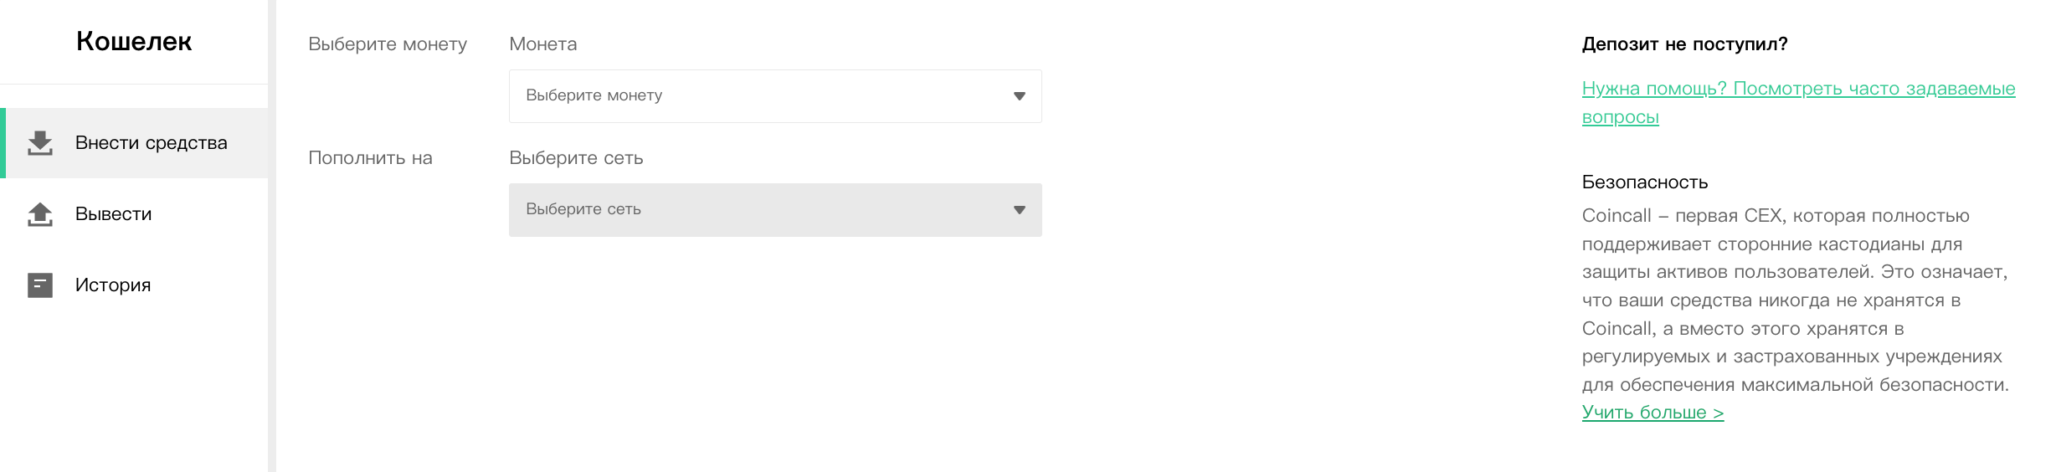Viewport: 2056px width, 472px height.
Task: Open the Выберите монету combo box
Action: (775, 96)
